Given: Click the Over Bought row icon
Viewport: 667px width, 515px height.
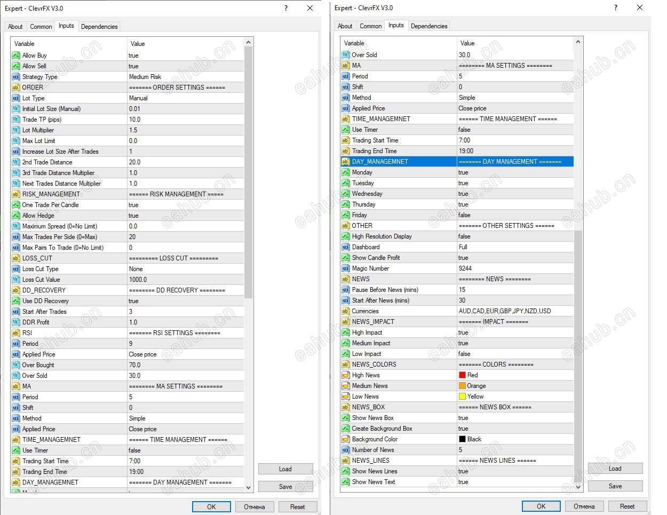Looking at the screenshot, I should coord(15,365).
